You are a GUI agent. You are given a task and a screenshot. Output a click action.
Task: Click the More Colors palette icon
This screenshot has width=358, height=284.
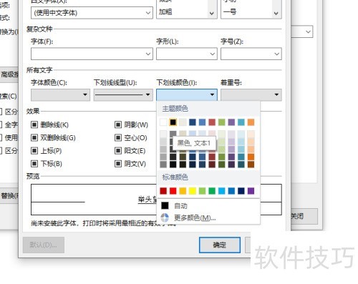click(x=165, y=217)
